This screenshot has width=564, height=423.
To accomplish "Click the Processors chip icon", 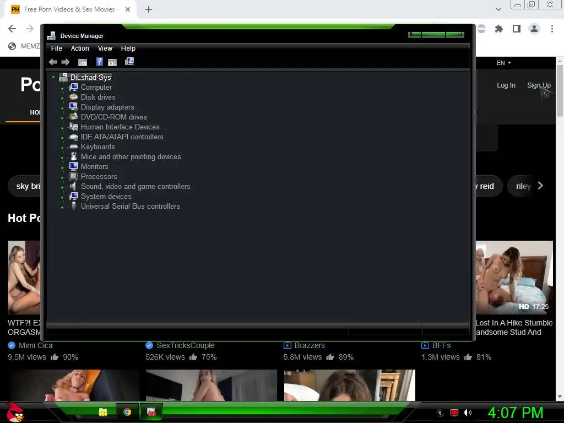I will coord(73,176).
